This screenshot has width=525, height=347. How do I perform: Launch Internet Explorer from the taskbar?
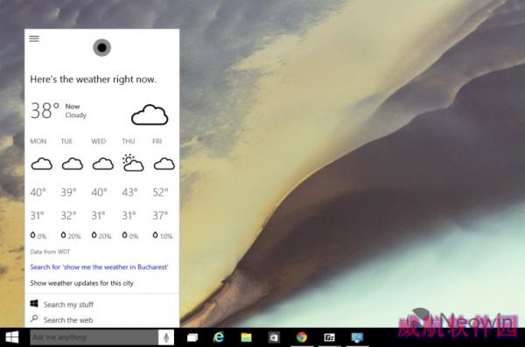click(219, 337)
